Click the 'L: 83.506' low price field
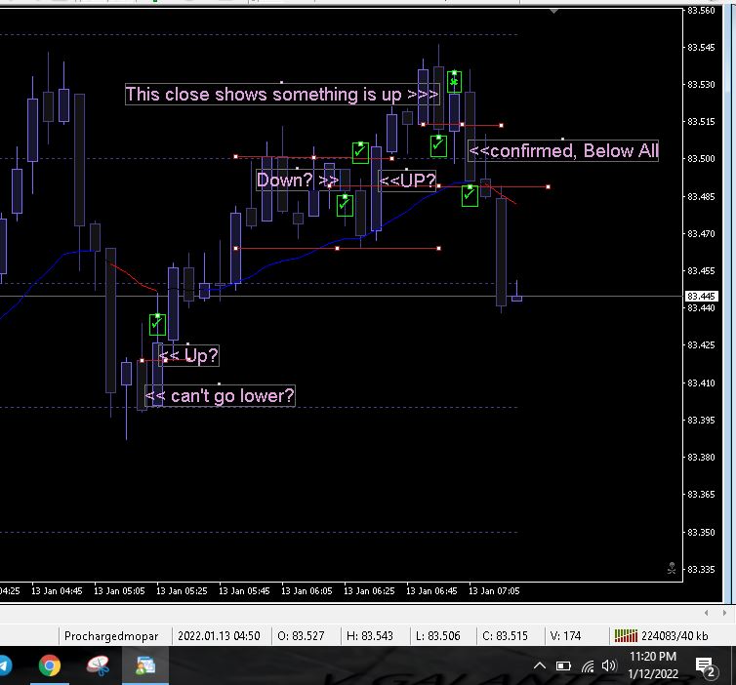Screen dimensions: 736x685 [x=438, y=636]
